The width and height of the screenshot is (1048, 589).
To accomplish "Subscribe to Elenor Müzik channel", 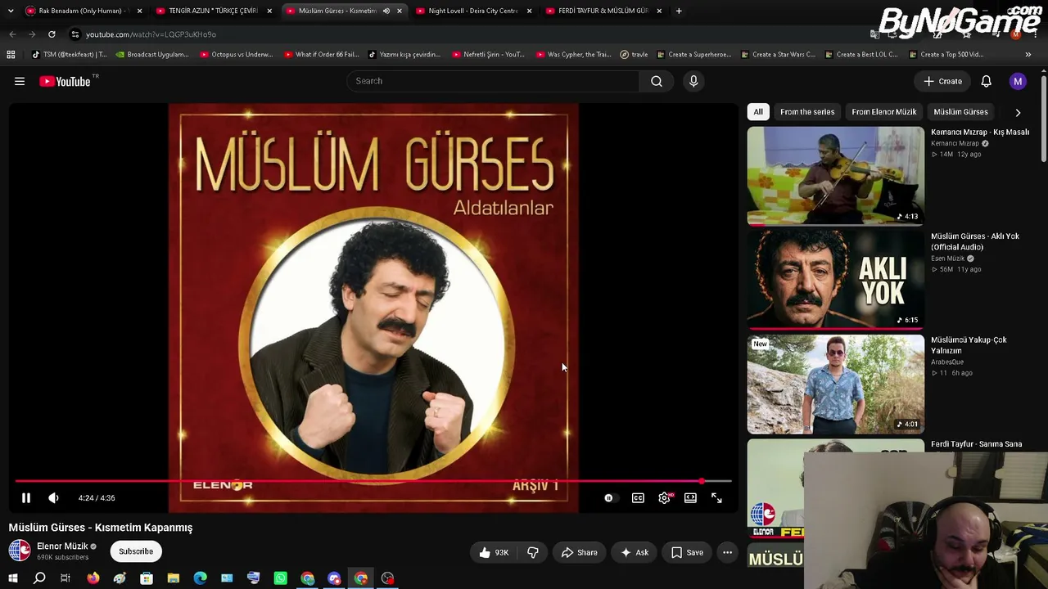I will pyautogui.click(x=136, y=551).
